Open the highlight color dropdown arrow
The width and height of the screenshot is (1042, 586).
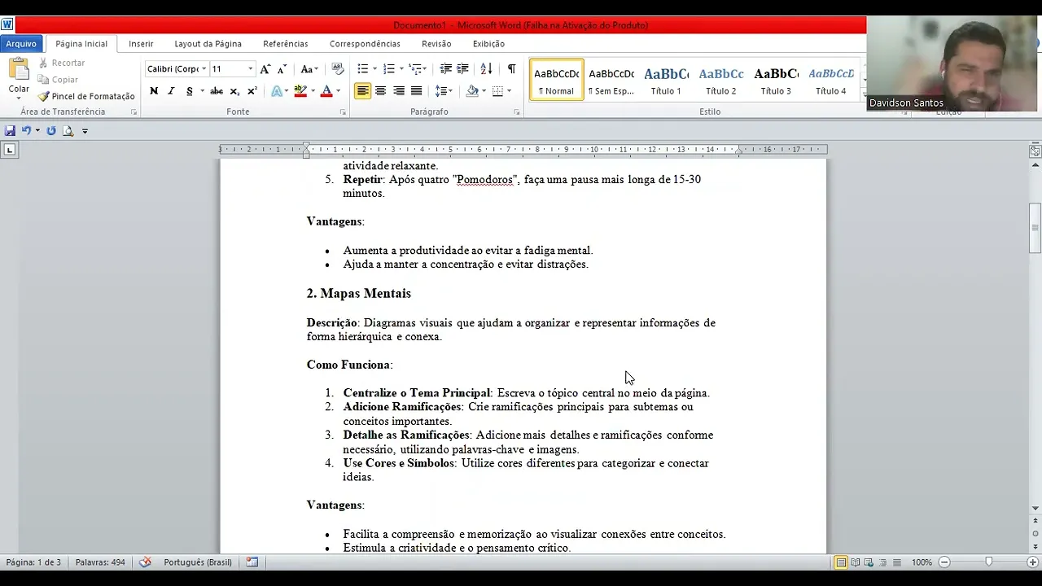pos(313,91)
